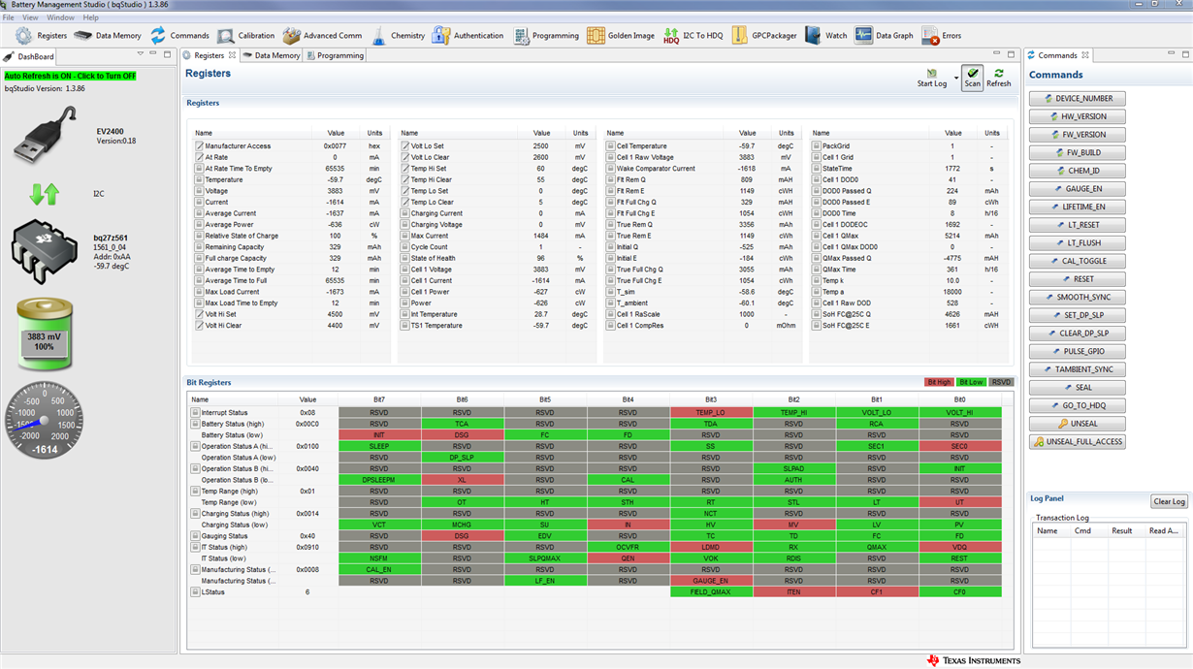Click the Scan registers icon
1193x669 pixels.
(x=972, y=74)
